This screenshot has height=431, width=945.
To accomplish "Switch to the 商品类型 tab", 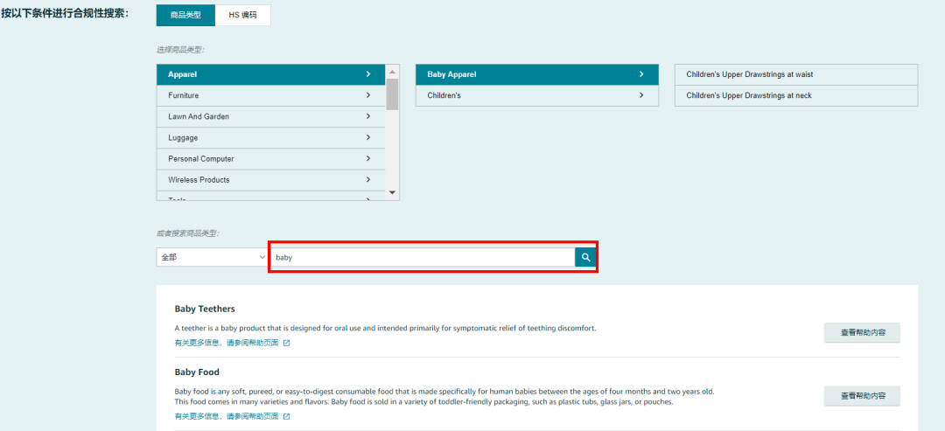I will point(185,16).
